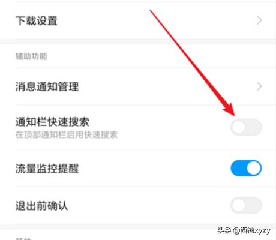The image size is (276, 240).
Task: Click the 头条 @西柚xyzy watermark
Action: click(244, 230)
